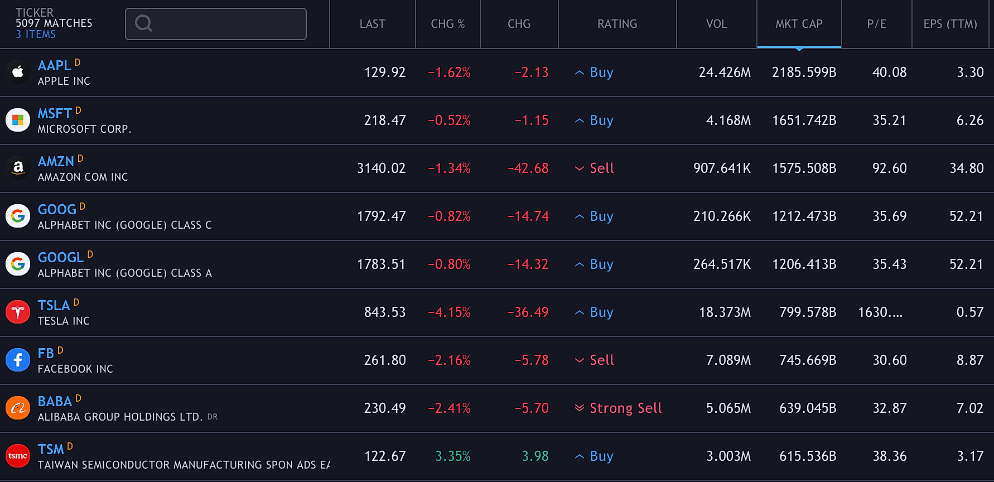Click the 3140.02 last price
The image size is (994, 482).
[x=382, y=168]
